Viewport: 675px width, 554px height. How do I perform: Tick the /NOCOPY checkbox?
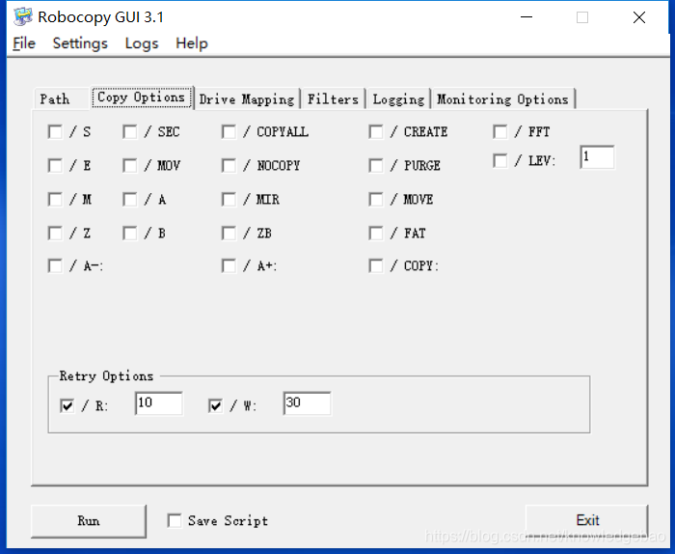coord(229,165)
